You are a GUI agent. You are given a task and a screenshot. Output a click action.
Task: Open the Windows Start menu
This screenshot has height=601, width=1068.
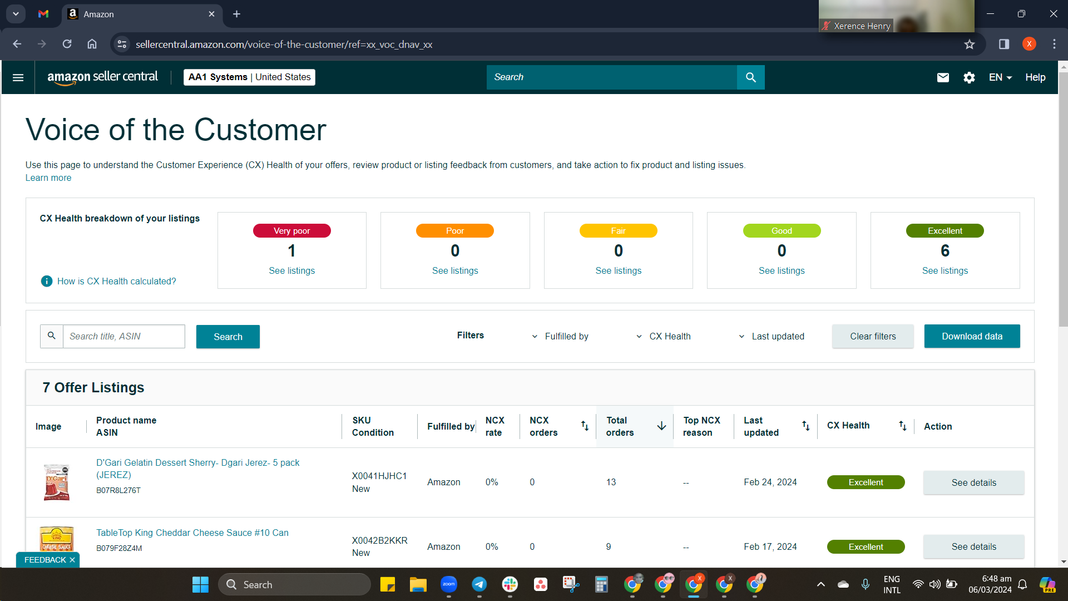200,584
